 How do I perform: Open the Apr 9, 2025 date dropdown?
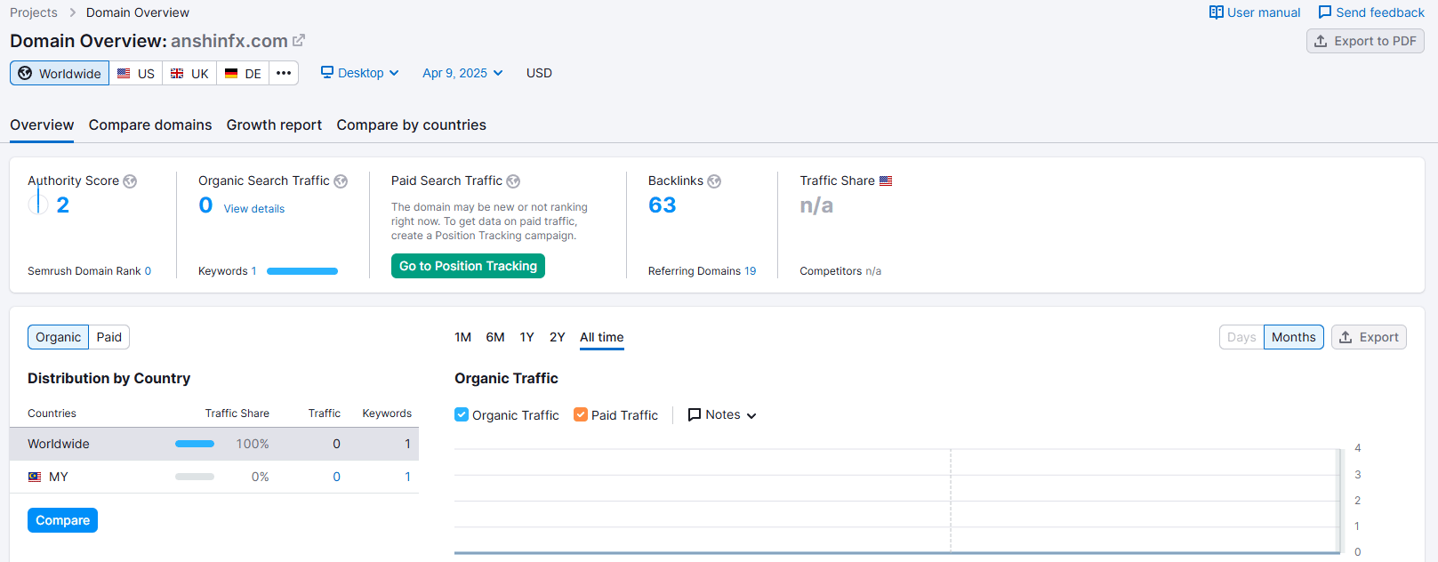[x=462, y=73]
